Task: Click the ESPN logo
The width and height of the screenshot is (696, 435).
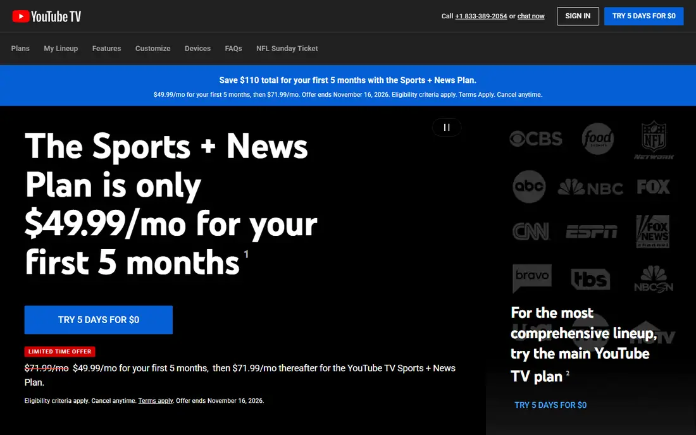Action: coord(591,231)
